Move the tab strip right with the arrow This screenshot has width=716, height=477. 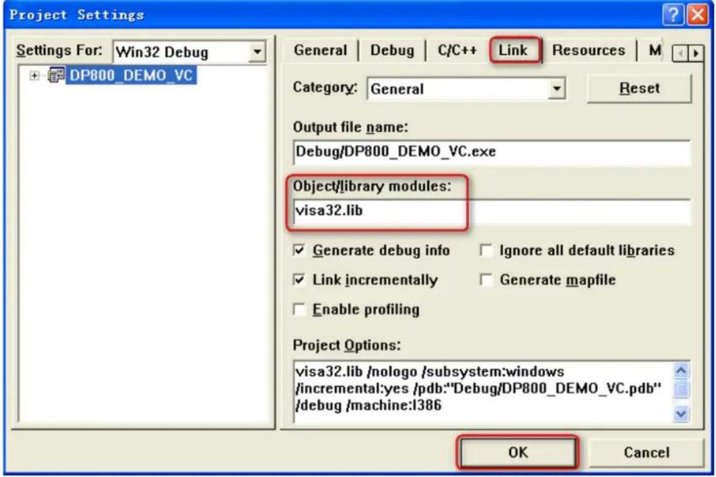coord(695,53)
